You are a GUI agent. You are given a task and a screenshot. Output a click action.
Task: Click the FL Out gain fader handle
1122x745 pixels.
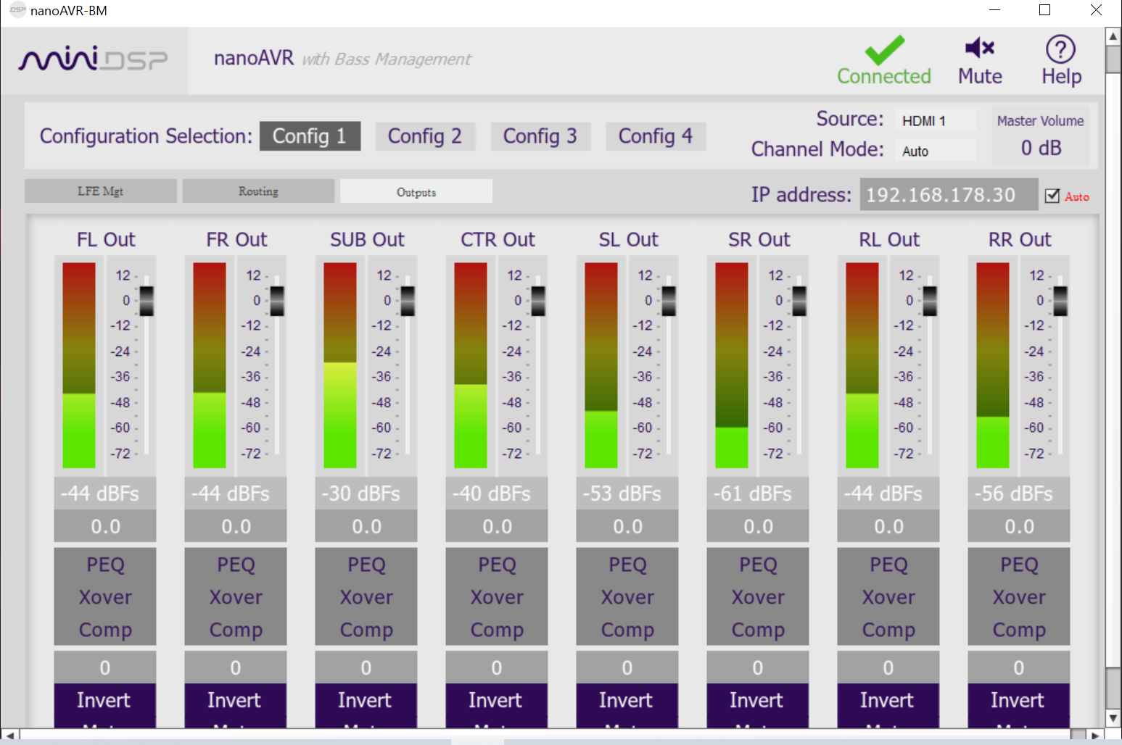[x=147, y=301]
